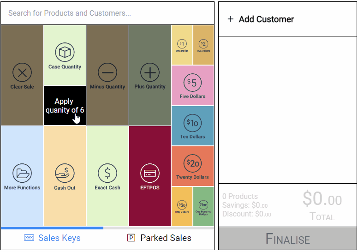358x252 pixels.
Task: Choose the Cash Out hand icon
Action: tap(65, 173)
